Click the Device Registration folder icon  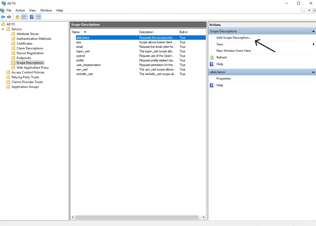(x=13, y=53)
